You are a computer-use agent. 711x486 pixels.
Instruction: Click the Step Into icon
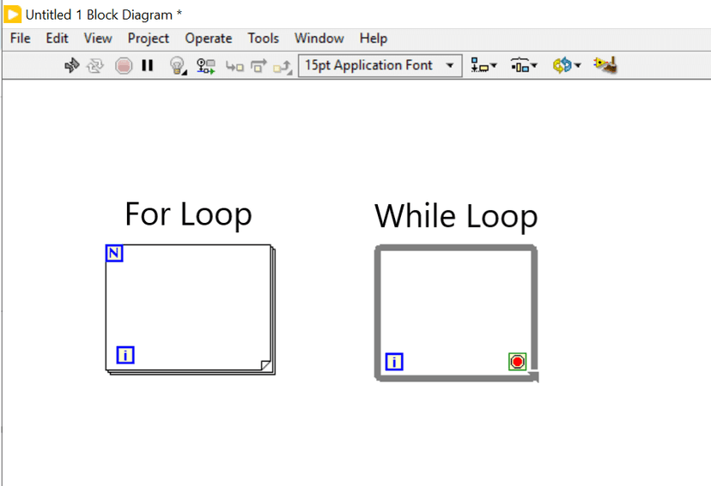point(234,66)
